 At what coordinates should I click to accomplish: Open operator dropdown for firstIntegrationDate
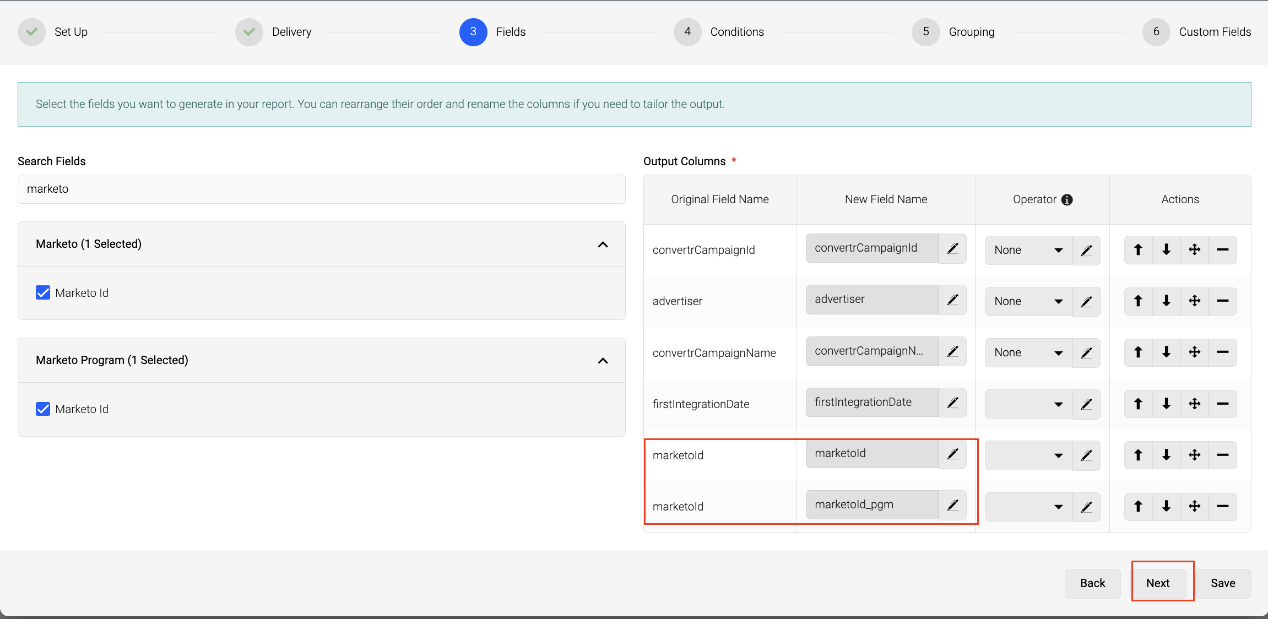pos(1028,404)
